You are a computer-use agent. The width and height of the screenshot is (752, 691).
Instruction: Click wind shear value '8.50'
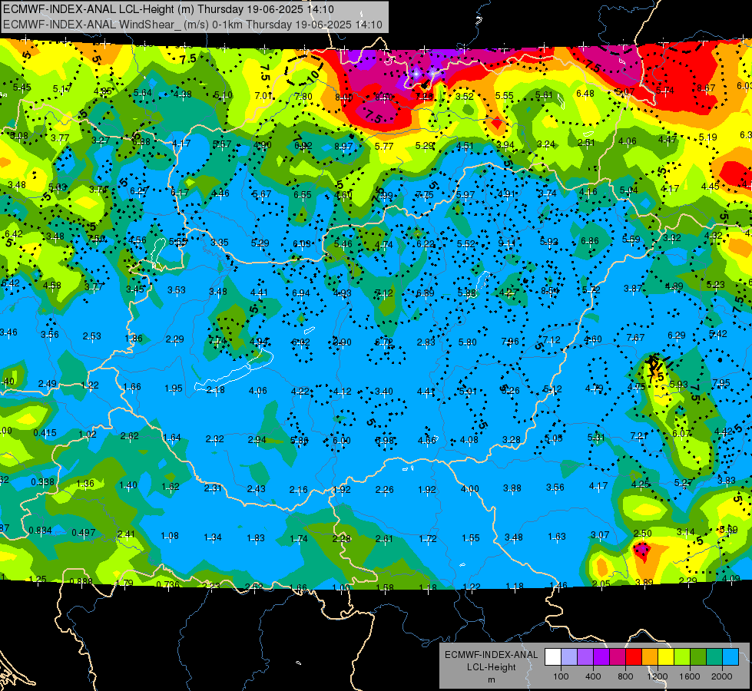click(x=384, y=97)
